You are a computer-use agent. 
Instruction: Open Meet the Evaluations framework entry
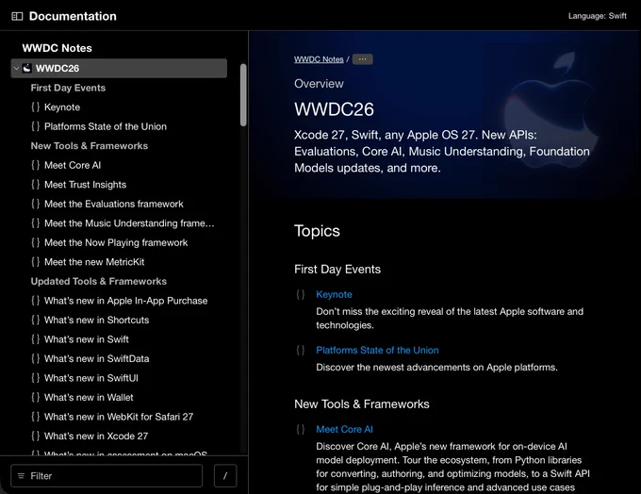click(114, 204)
